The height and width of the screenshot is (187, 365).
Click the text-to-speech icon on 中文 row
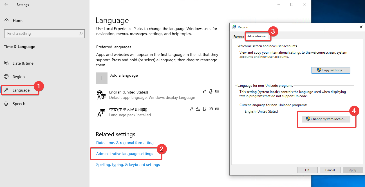click(x=198, y=109)
